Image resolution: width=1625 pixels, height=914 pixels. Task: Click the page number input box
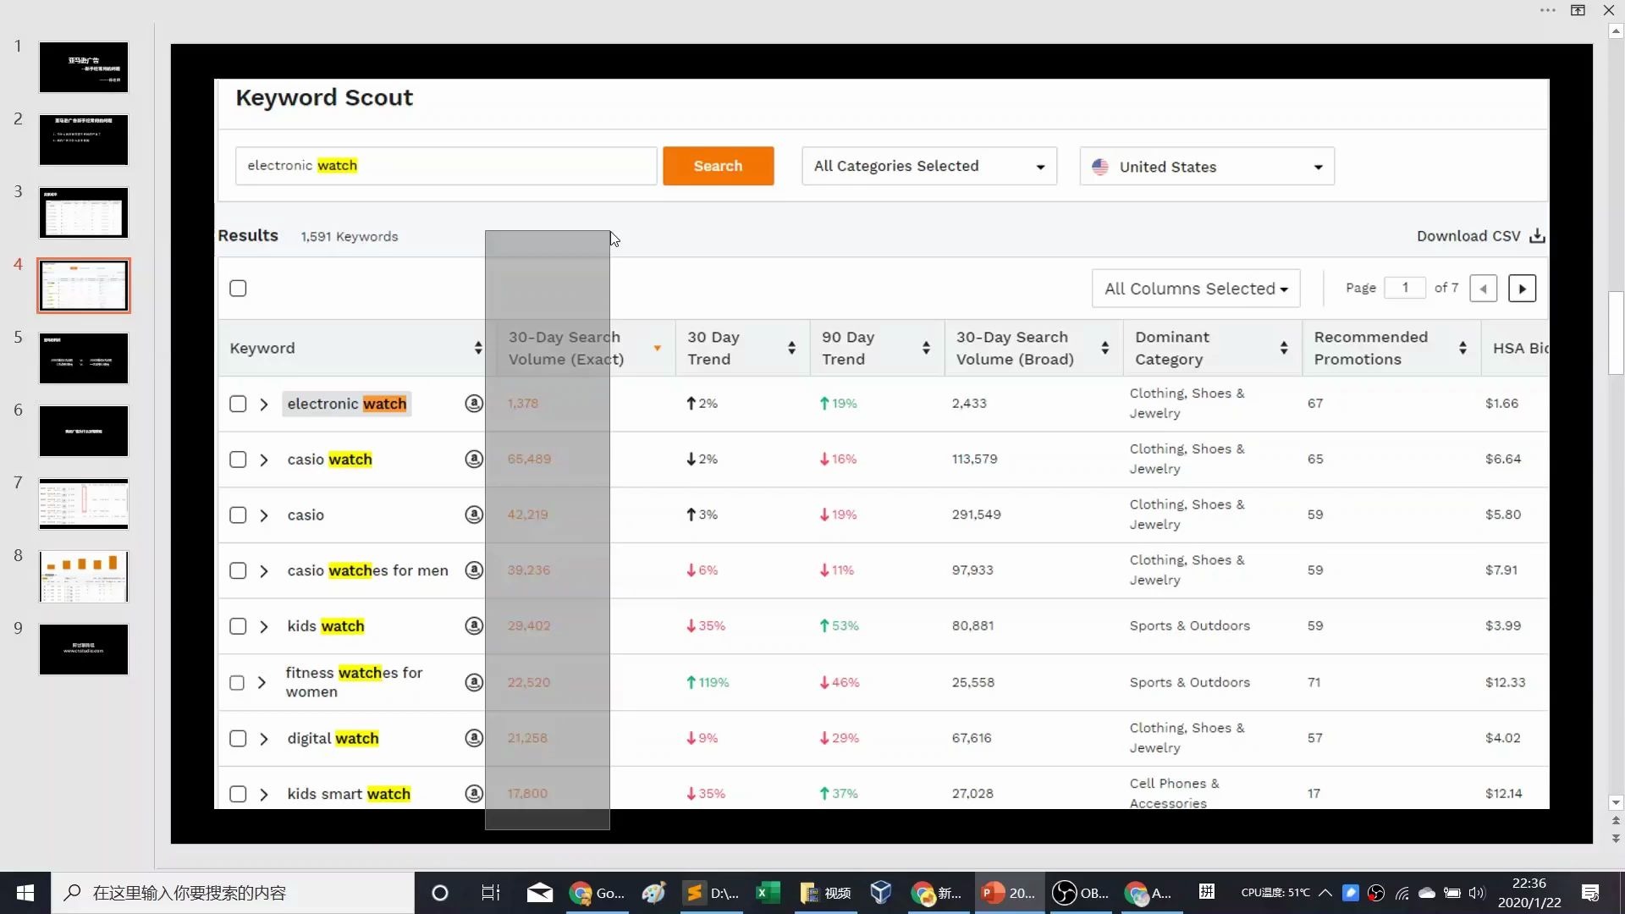[x=1405, y=288]
